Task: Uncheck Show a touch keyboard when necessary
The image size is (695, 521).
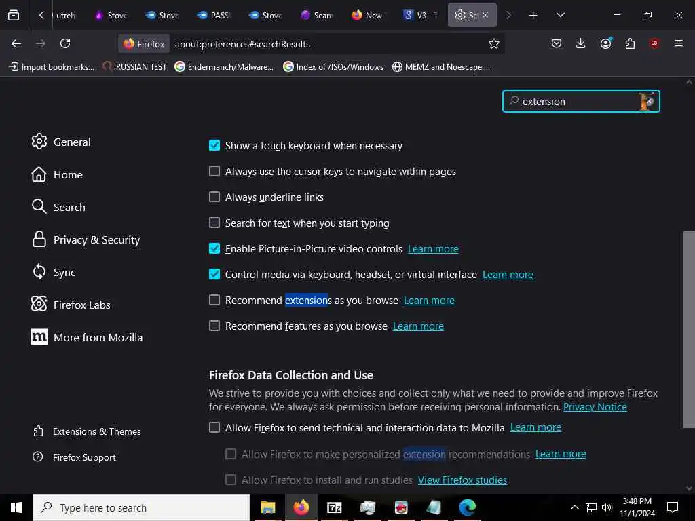Action: click(214, 145)
